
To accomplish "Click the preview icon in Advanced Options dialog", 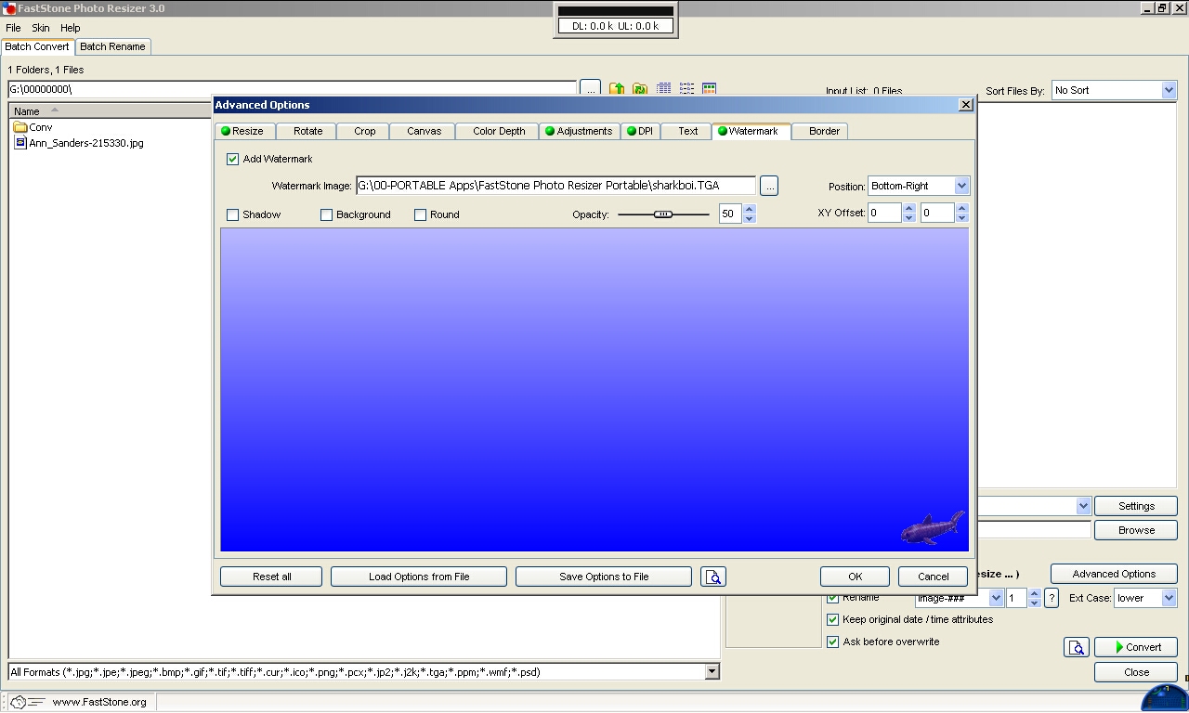I will [x=713, y=577].
